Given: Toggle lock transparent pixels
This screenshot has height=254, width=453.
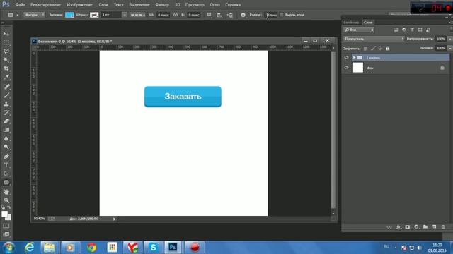Looking at the screenshot, I should coord(365,49).
